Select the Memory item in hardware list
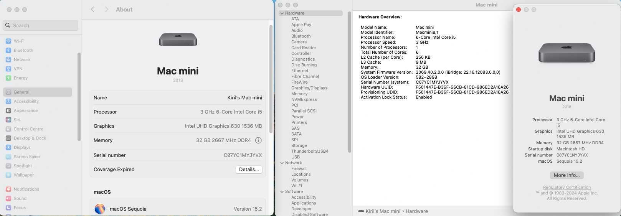This screenshot has height=216, width=621. [299, 94]
